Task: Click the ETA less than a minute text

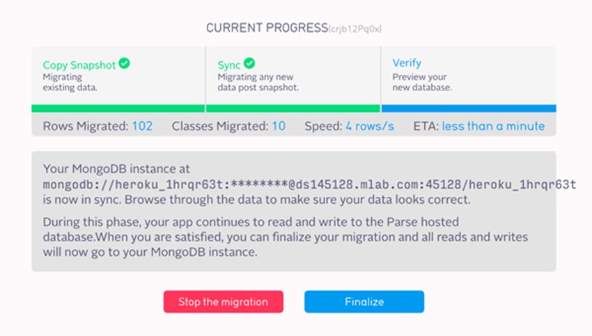Action: [493, 126]
